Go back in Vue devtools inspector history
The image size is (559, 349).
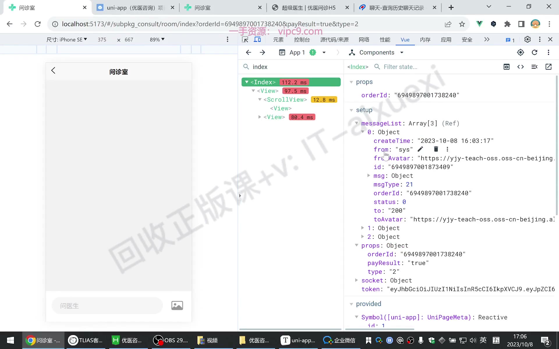248,52
